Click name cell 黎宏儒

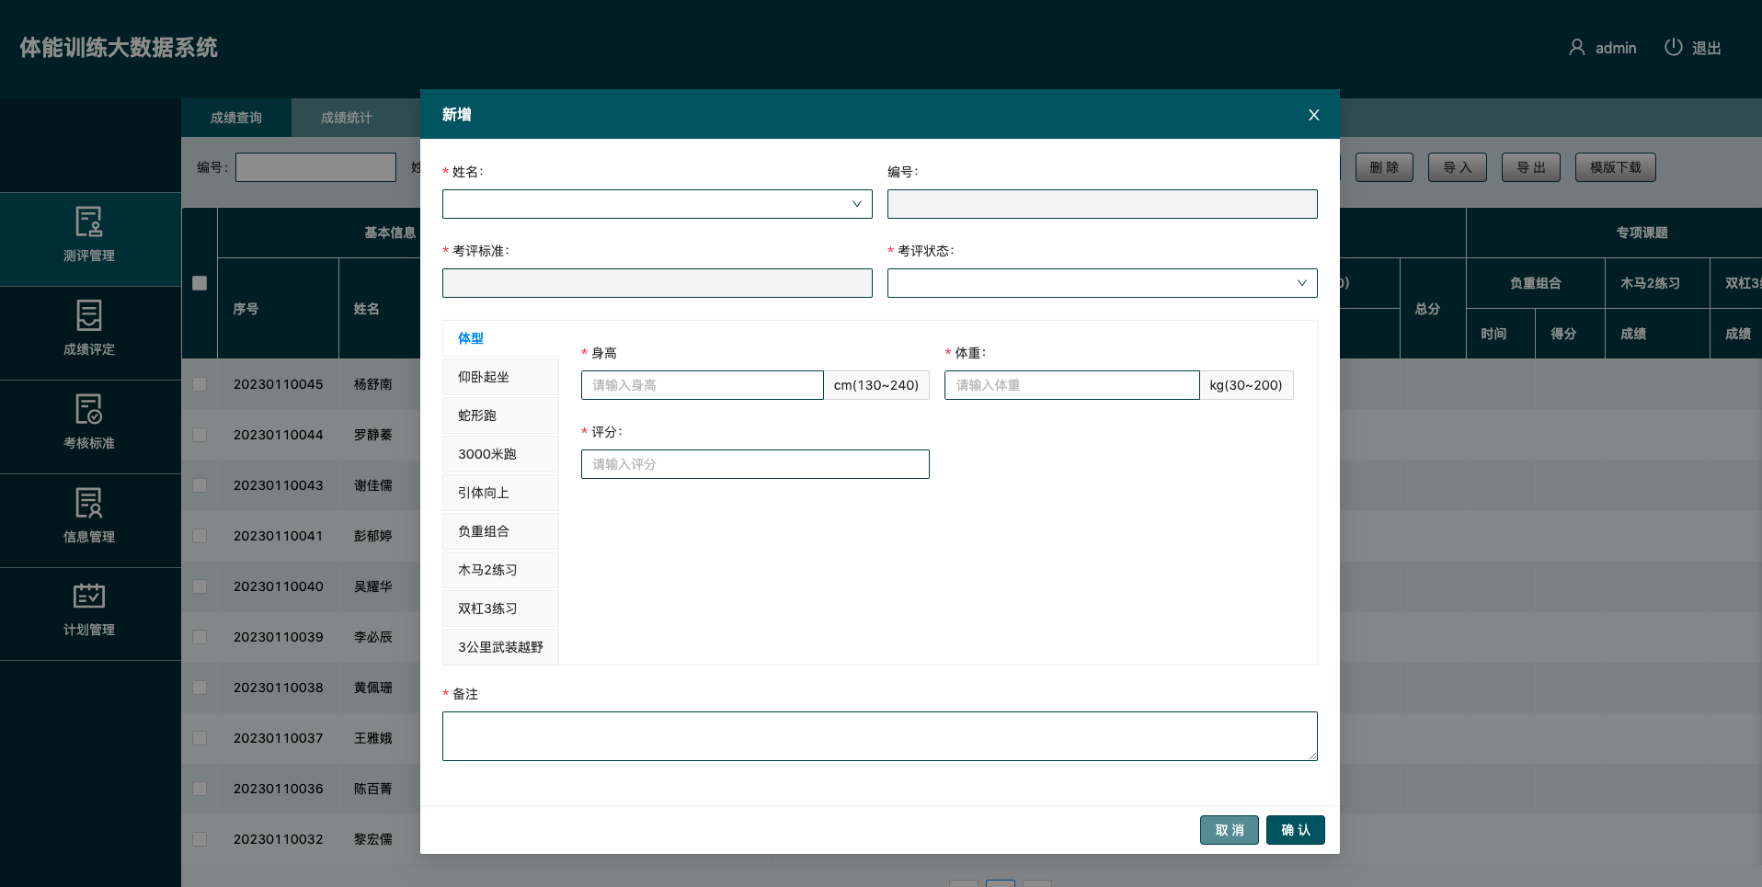click(x=373, y=839)
